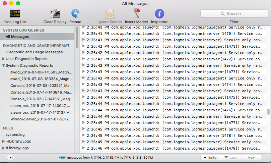Click the log messages vertical scrollbar thumb
The width and height of the screenshot is (271, 163).
(x=268, y=112)
